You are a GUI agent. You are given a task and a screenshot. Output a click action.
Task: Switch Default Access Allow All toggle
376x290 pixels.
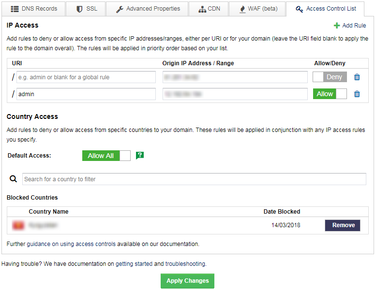coord(106,156)
